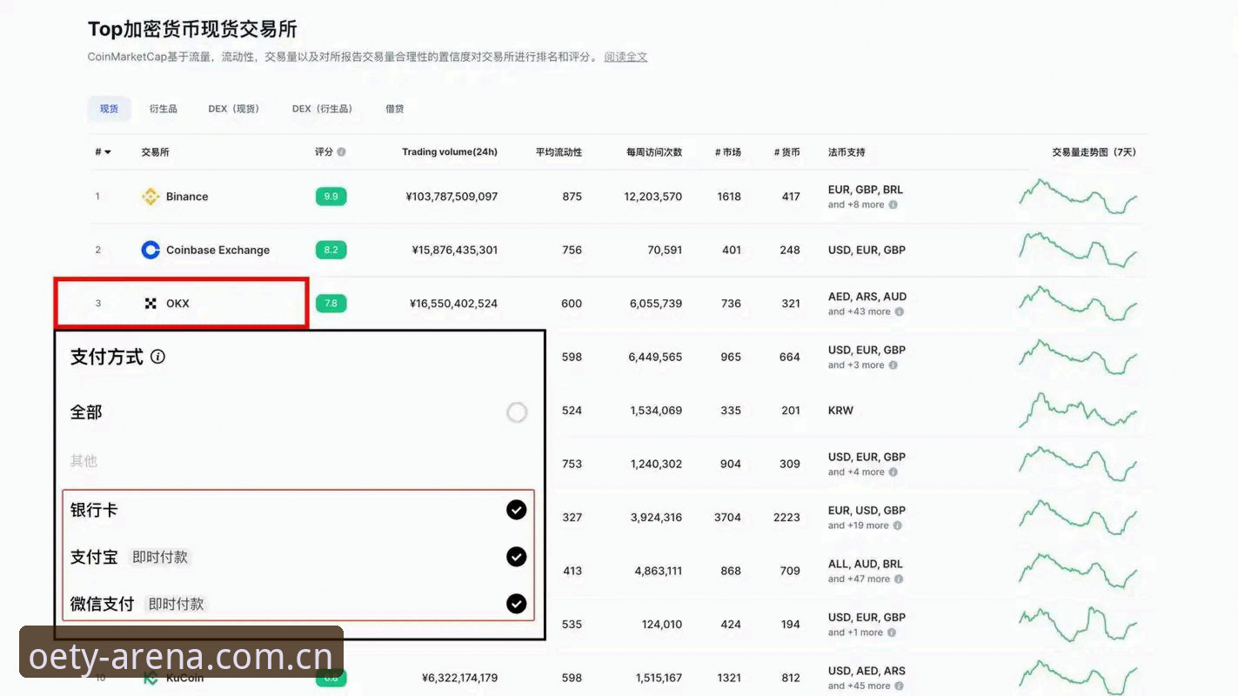Click the Binance 9.9 score badge
Screen dimensions: 1238x696
click(331, 197)
